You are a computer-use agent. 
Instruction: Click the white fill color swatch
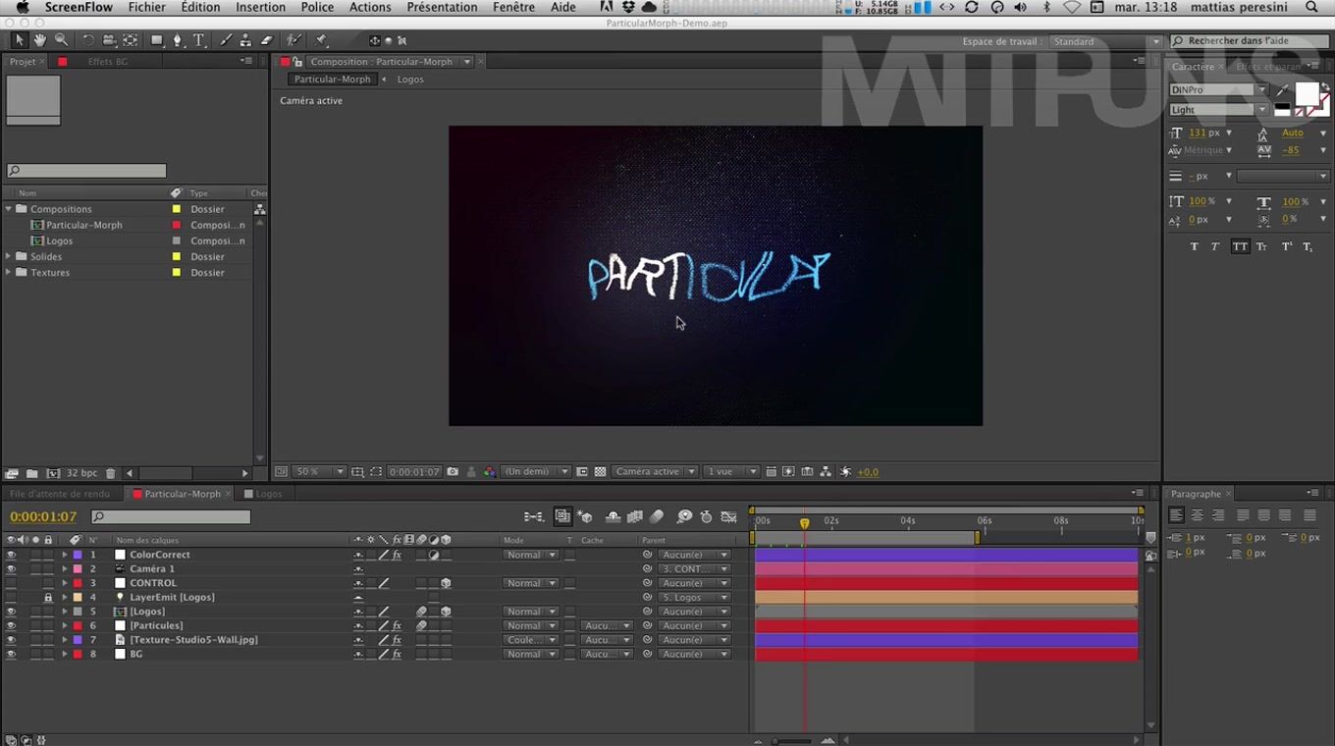[1306, 94]
